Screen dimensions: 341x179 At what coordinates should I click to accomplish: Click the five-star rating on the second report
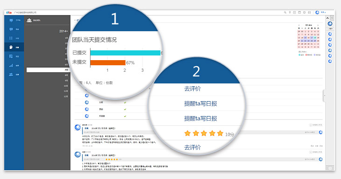click(112, 159)
